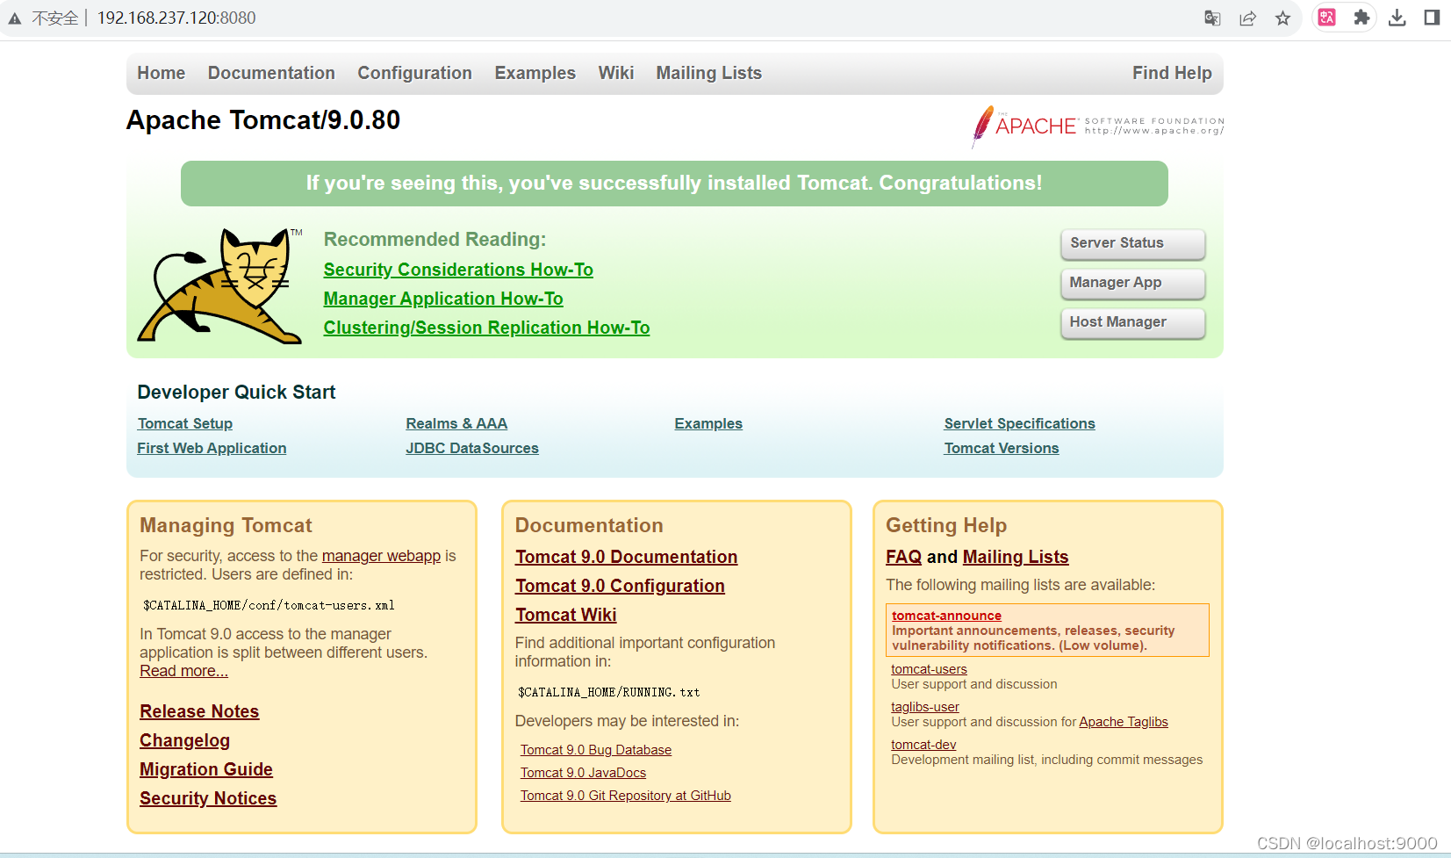
Task: Click the Server Status button
Action: coord(1133,243)
